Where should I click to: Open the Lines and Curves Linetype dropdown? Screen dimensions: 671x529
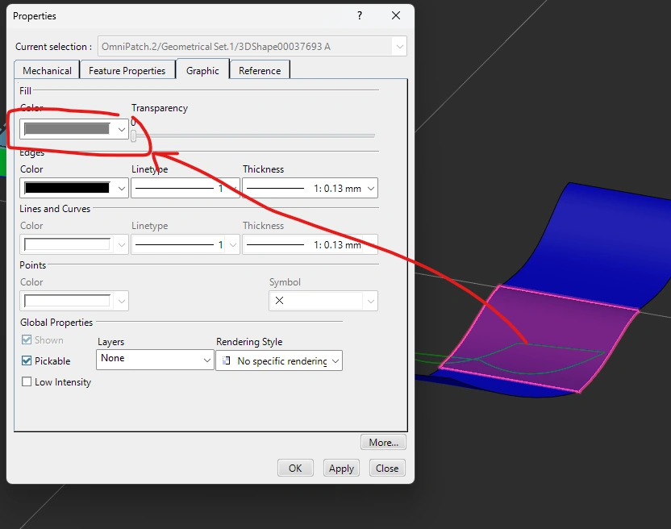click(x=185, y=245)
